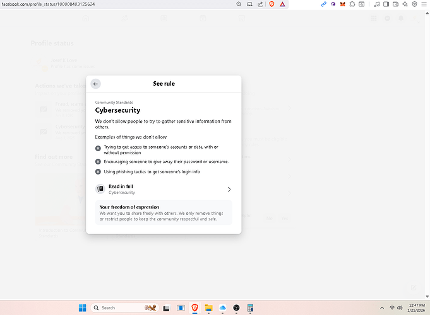Open the Windows Start menu

82,307
